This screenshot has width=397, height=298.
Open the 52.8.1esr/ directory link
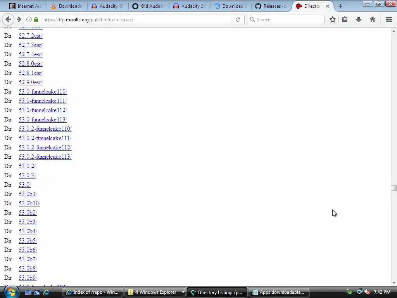tap(31, 73)
